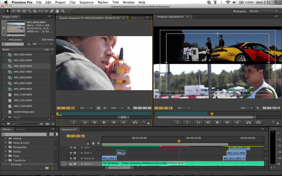Go to Out point in Program monitor
The height and width of the screenshot is (176, 282).
pyautogui.click(x=237, y=122)
